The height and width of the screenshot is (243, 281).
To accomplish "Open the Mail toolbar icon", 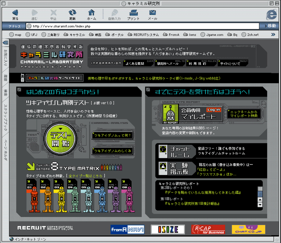I will pos(152,14).
